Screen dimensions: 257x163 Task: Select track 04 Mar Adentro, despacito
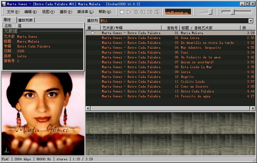pos(170,47)
